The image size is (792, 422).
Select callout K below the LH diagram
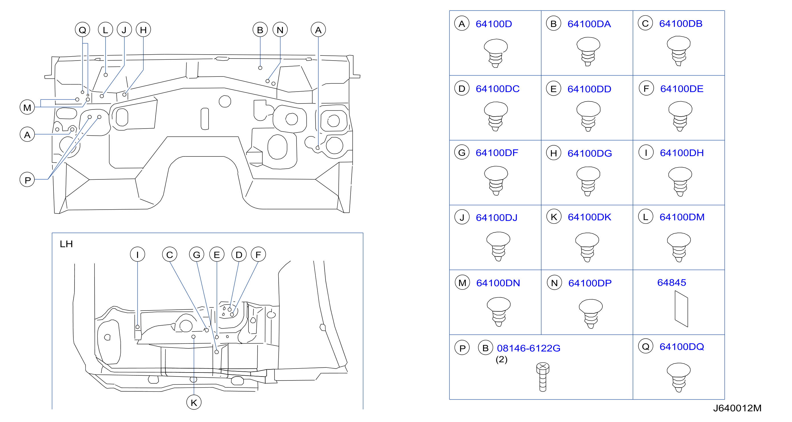click(194, 403)
